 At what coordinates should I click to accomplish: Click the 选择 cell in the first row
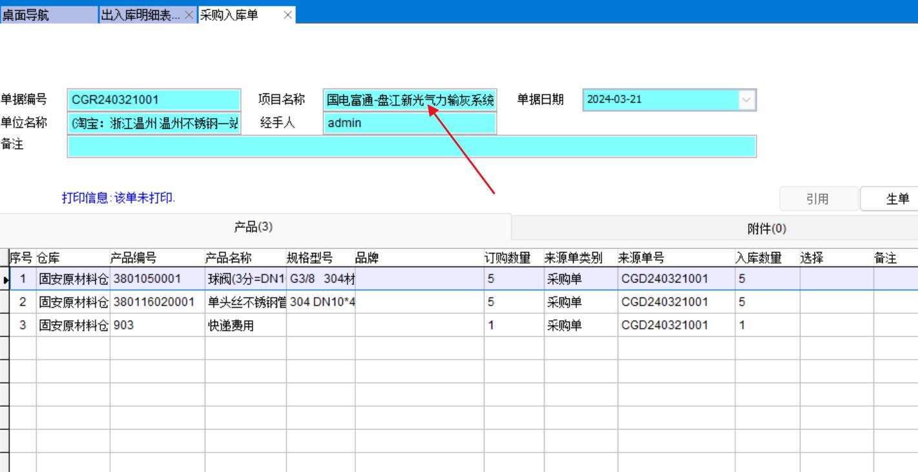coord(836,279)
